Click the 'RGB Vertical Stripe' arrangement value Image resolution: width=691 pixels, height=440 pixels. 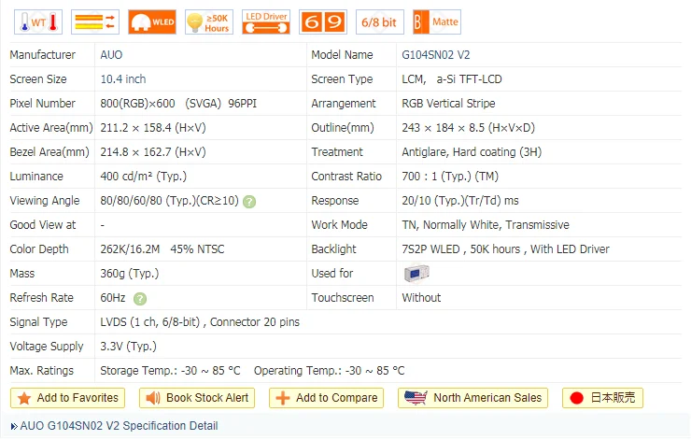pos(448,104)
